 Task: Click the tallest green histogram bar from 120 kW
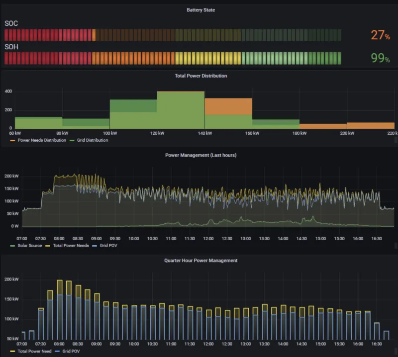[181, 110]
